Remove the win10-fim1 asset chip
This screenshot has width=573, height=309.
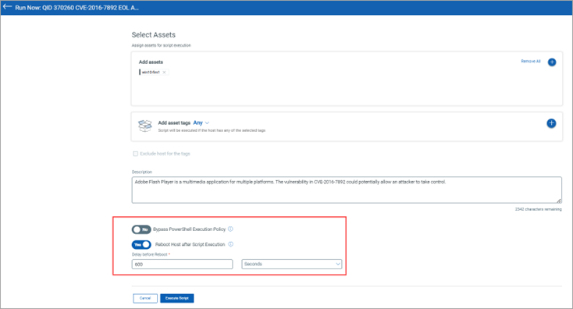[x=164, y=73]
